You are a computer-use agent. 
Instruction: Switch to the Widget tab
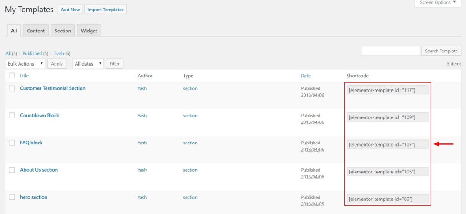point(89,31)
